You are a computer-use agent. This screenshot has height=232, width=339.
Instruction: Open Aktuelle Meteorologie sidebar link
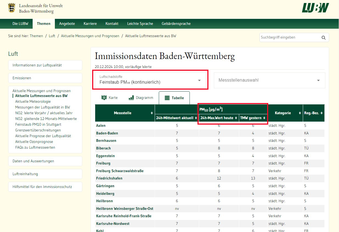point(33,102)
